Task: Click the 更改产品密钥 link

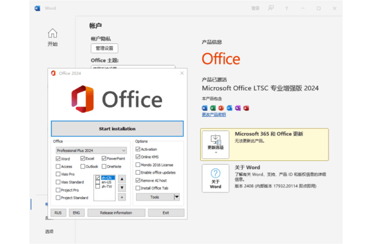Action: coord(214,115)
